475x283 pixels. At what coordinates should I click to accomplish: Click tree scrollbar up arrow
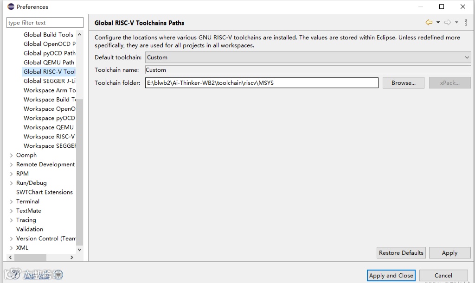point(79,34)
